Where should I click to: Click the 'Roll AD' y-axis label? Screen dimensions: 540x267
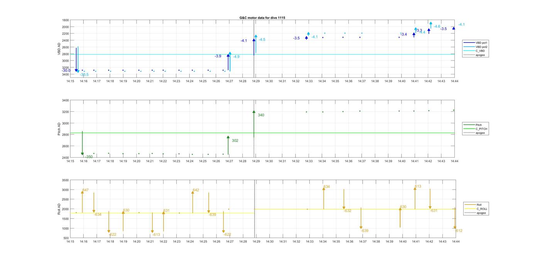[59, 209]
